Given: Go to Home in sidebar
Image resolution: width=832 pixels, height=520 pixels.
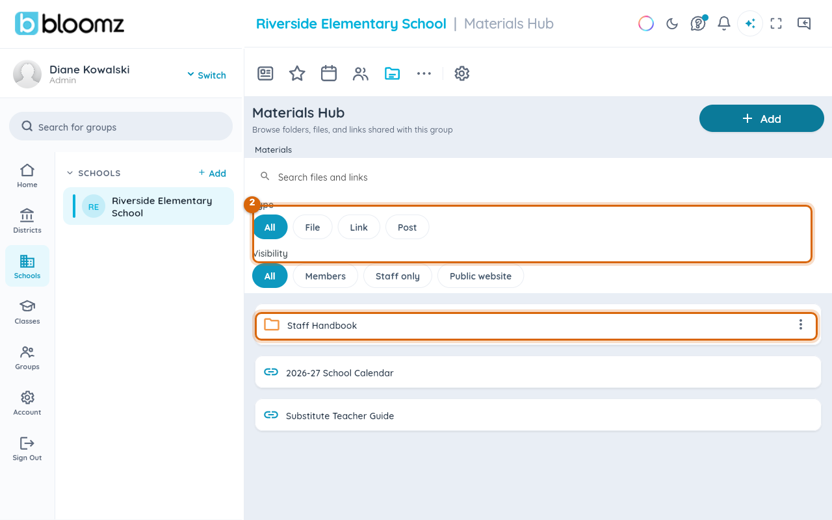Looking at the screenshot, I should pos(27,175).
